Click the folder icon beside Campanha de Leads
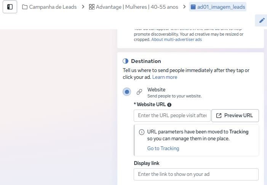Screen dimensions: 267x185 (x=25, y=7)
